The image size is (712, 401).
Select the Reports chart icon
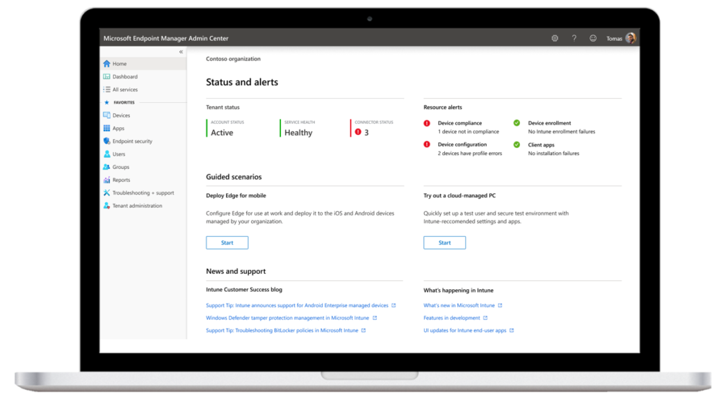106,179
